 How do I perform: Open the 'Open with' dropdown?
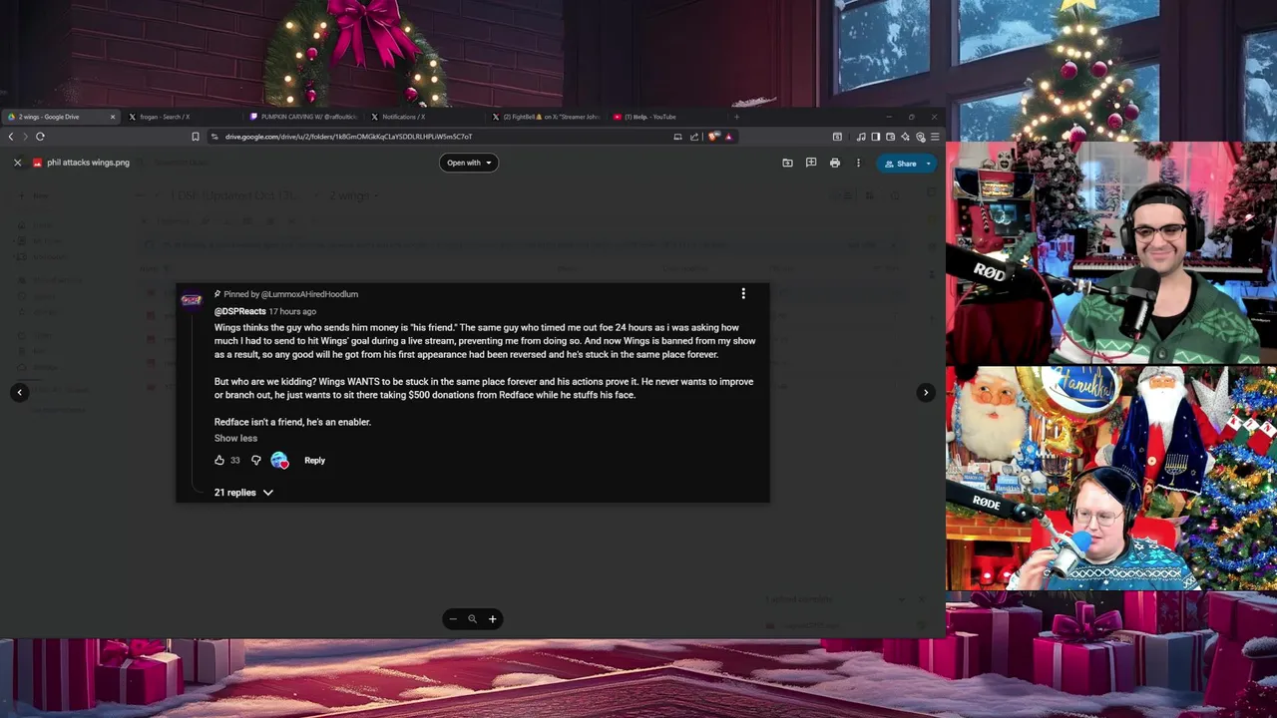468,163
